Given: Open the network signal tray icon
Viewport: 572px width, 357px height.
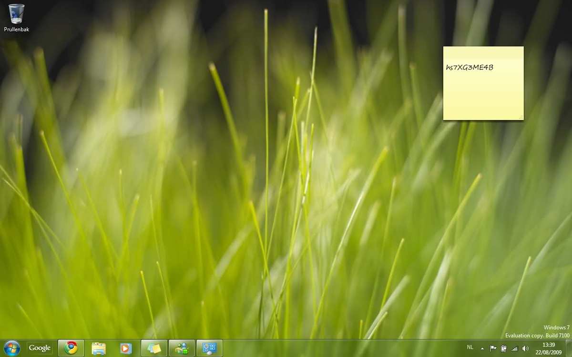Looking at the screenshot, I should click(x=514, y=348).
